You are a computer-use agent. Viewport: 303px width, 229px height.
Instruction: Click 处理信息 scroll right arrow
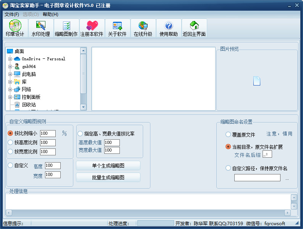click(287, 213)
